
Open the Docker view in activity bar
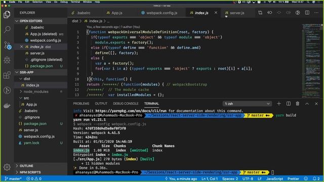tap(7, 106)
